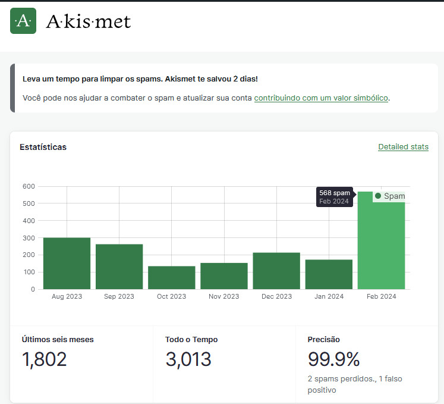The width and height of the screenshot is (444, 404).
Task: Open the Detailed stats link
Action: point(403,147)
